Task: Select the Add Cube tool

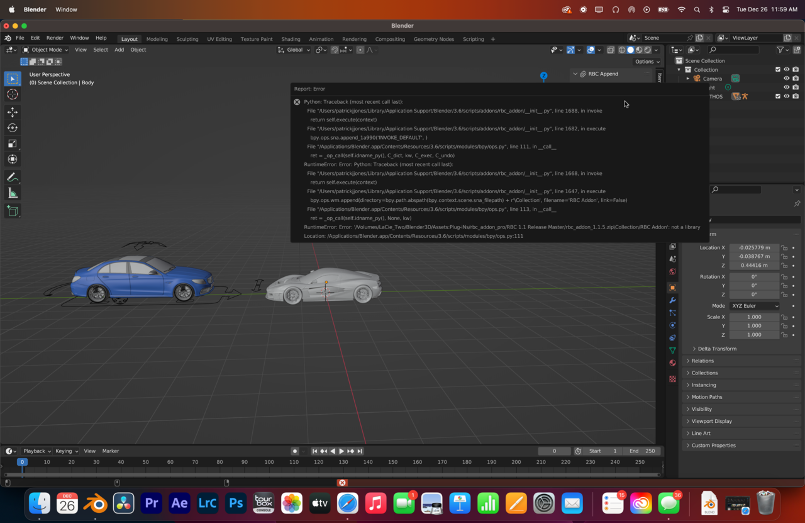Action: tap(13, 211)
